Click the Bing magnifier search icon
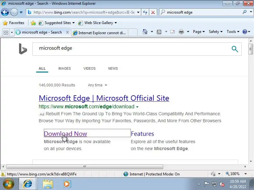Viewport: 254px width, 190px height. [x=235, y=49]
